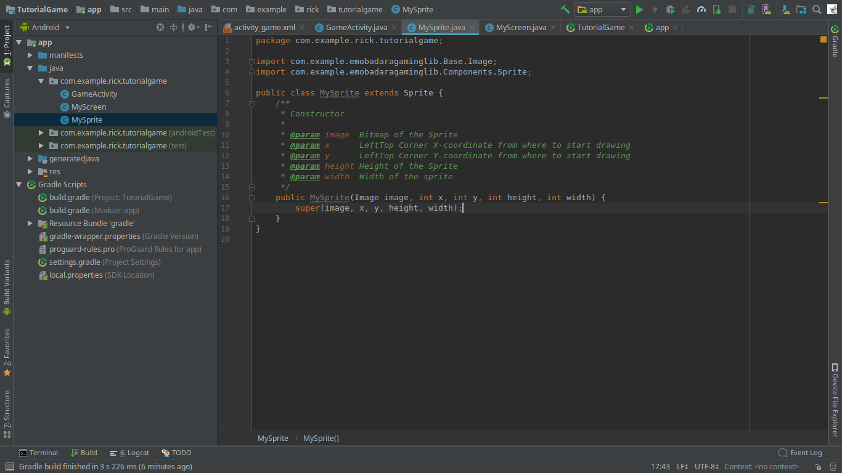
Task: Switch to the GameActivity.java tab
Action: click(x=356, y=28)
